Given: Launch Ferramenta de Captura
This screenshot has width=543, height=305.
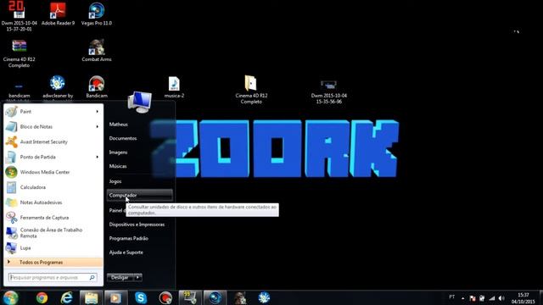Looking at the screenshot, I should [x=53, y=218].
